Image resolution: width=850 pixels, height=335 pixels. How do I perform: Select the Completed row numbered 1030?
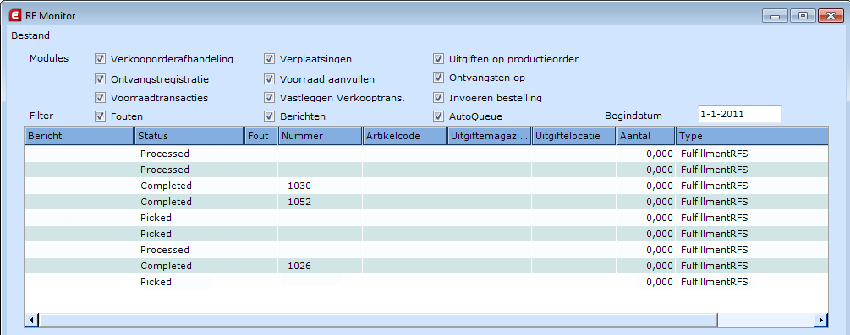click(426, 186)
